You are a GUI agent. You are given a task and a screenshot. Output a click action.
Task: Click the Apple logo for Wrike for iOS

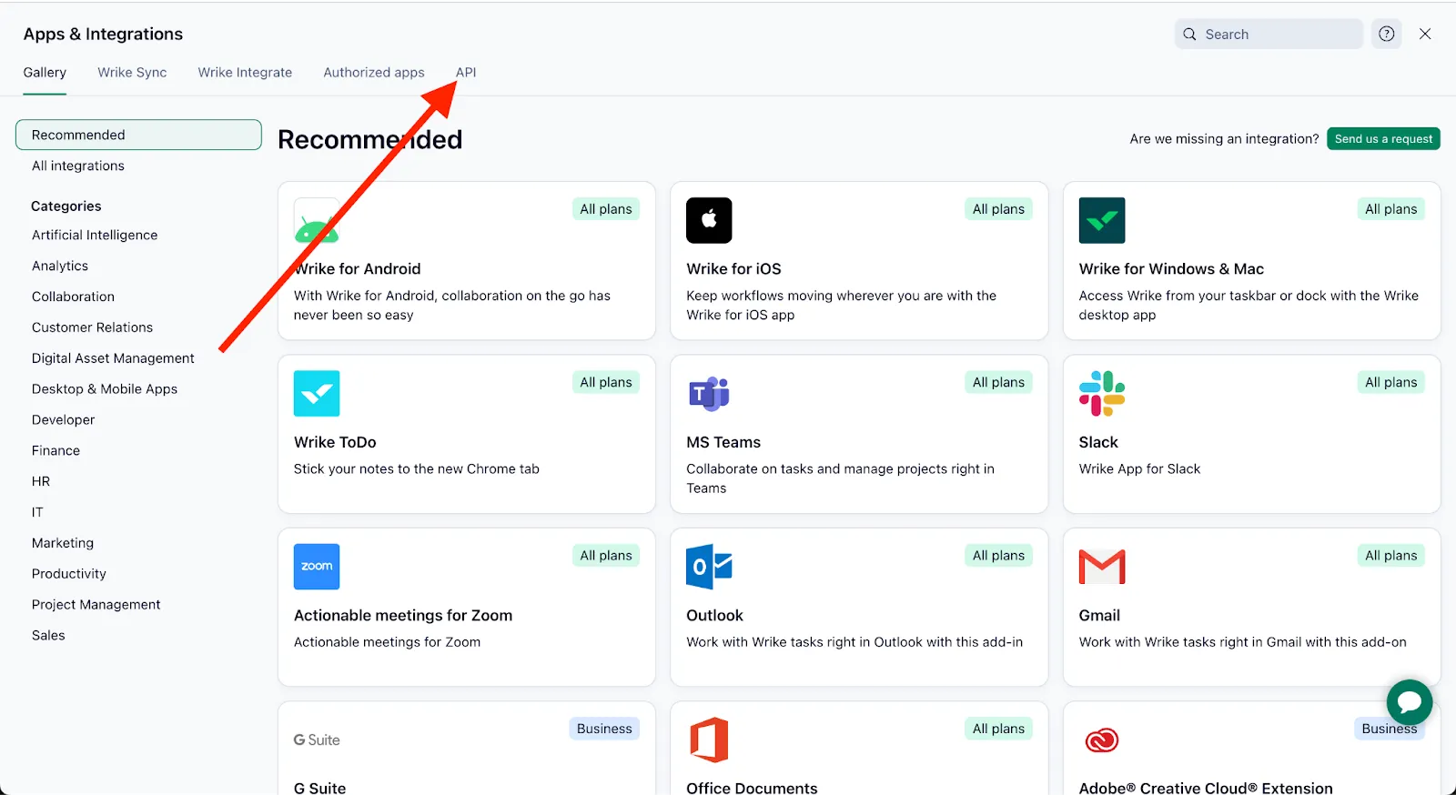tap(709, 220)
